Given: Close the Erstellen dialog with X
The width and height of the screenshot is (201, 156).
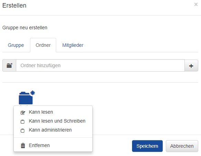Looking at the screenshot, I should tap(196, 4).
